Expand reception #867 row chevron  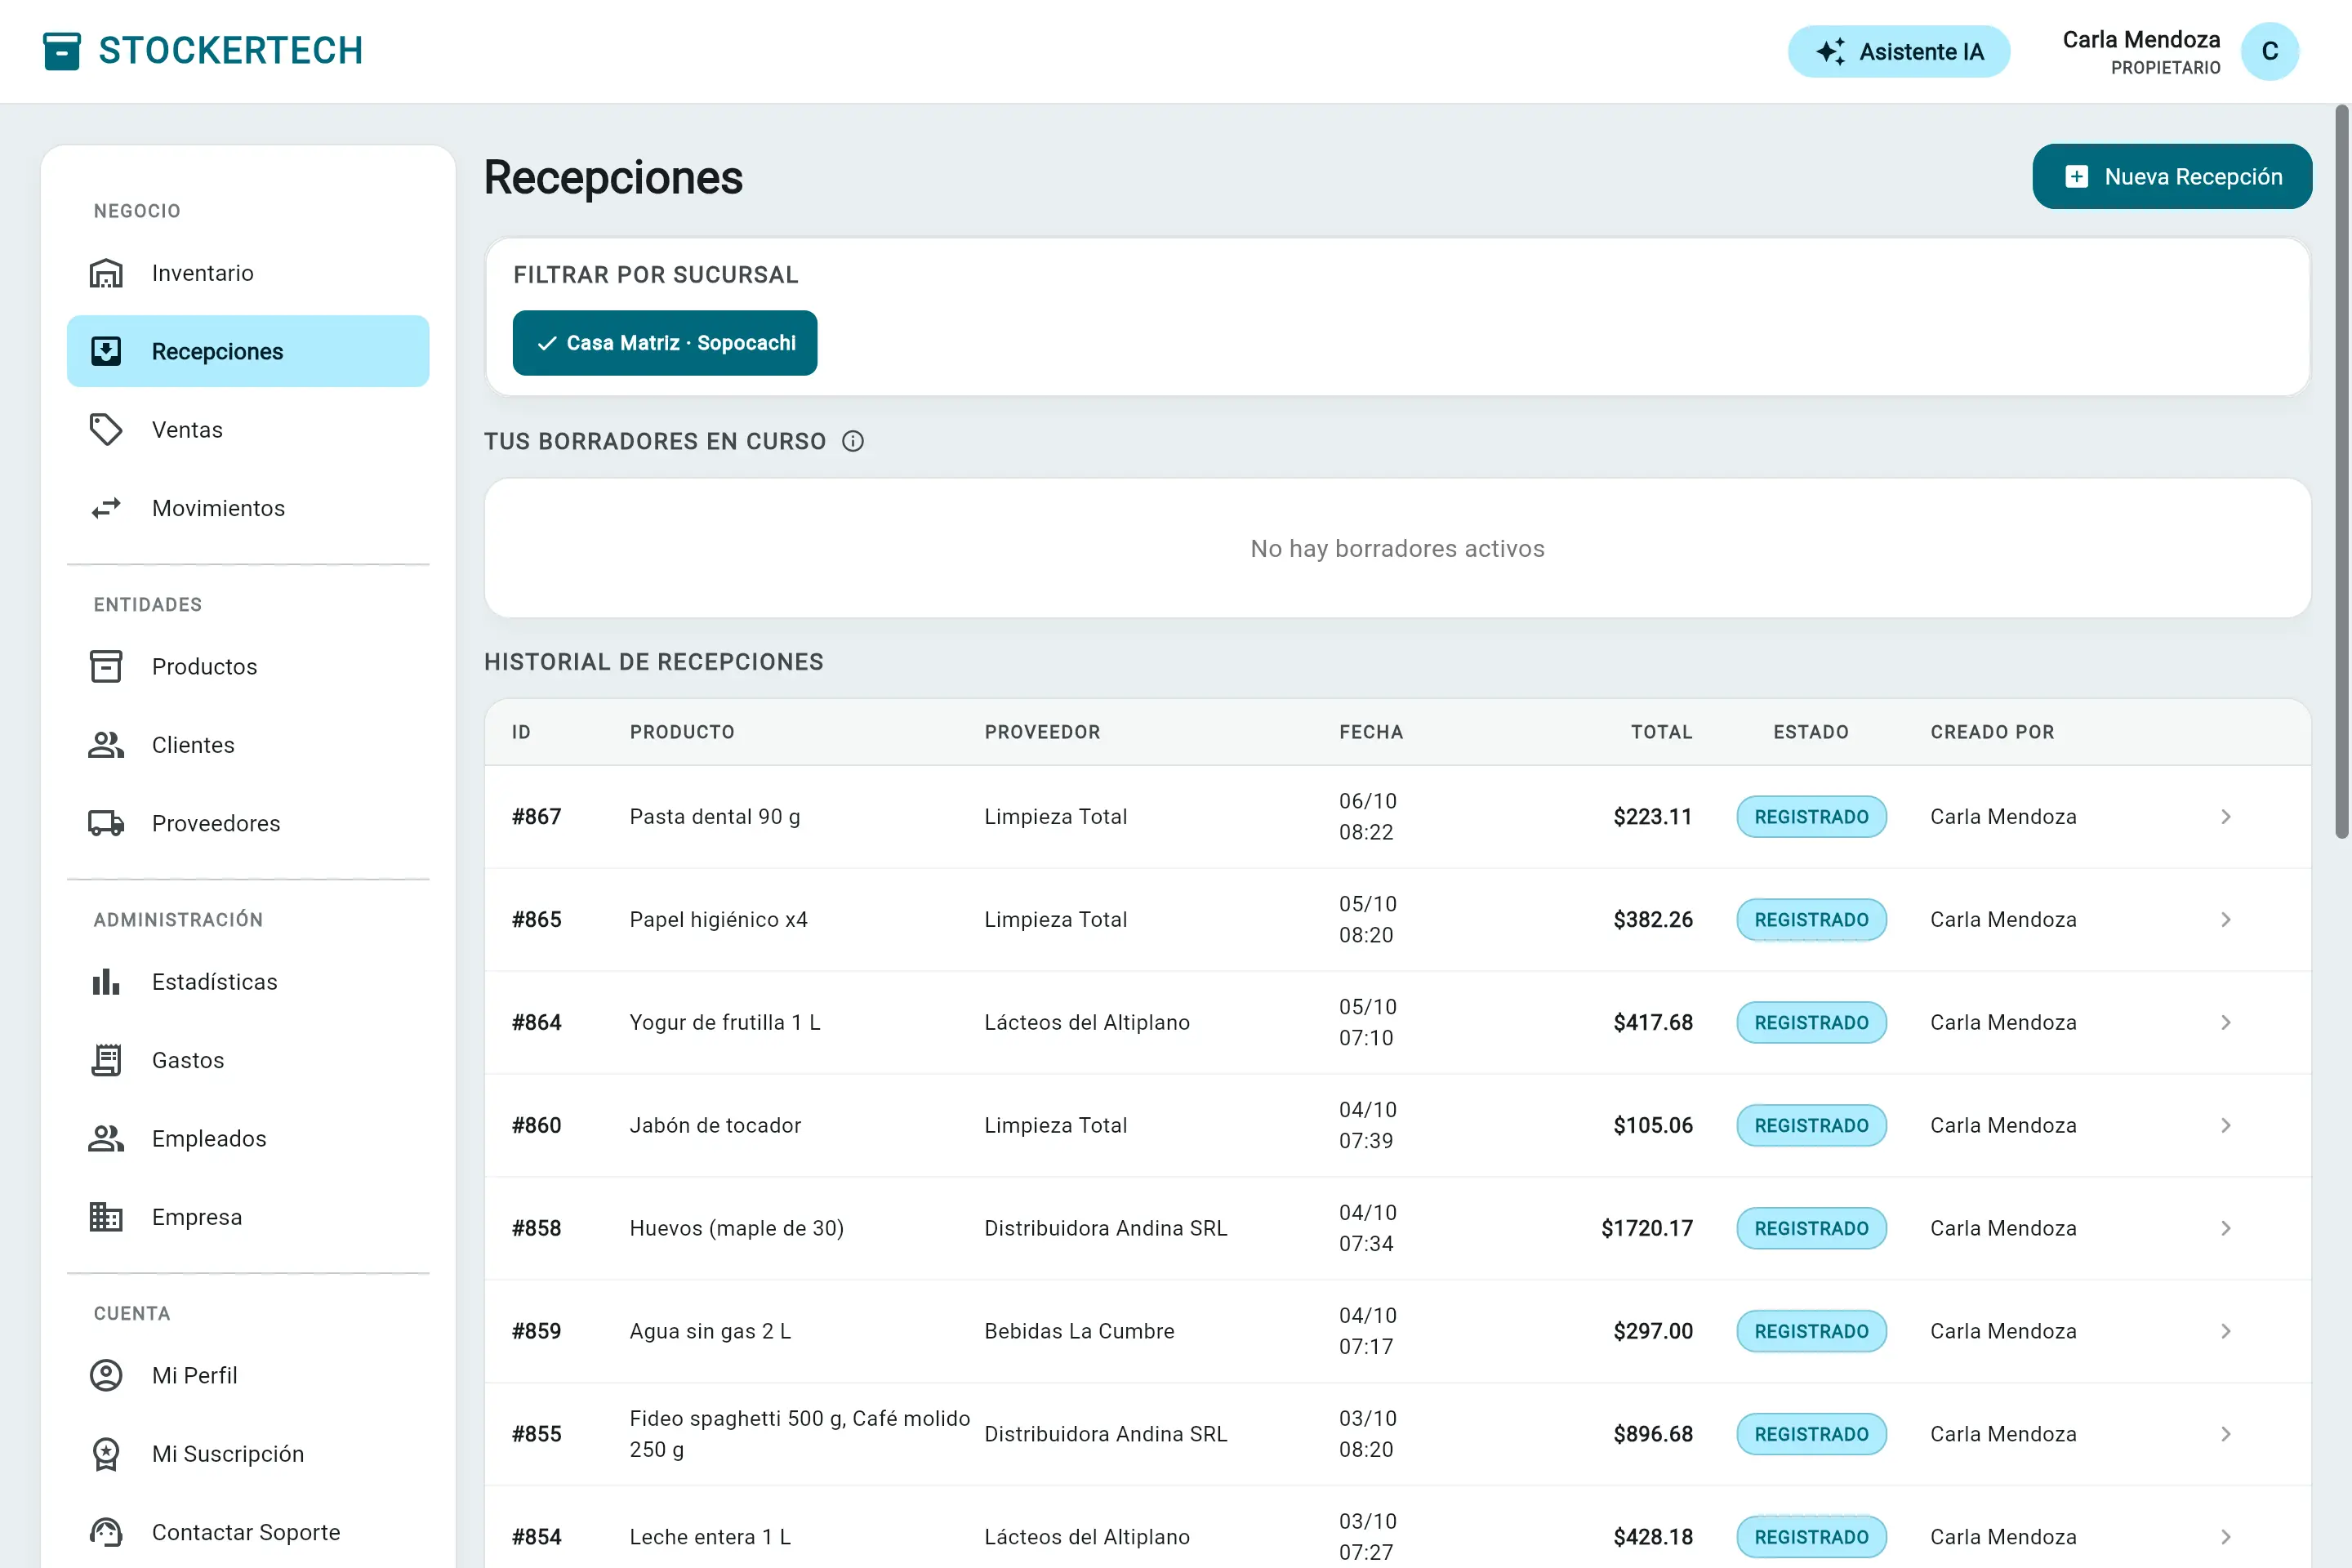2225,817
